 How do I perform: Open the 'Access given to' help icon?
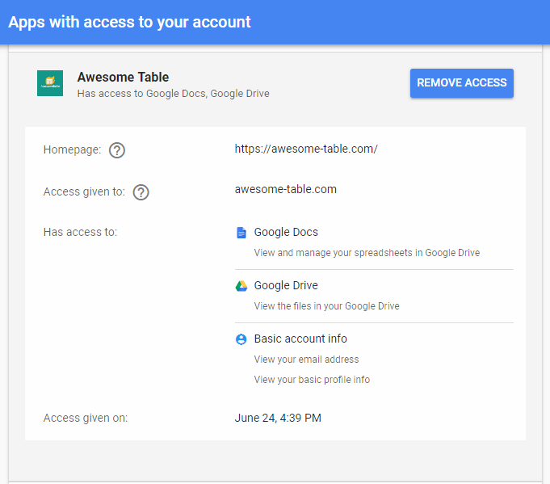point(141,192)
